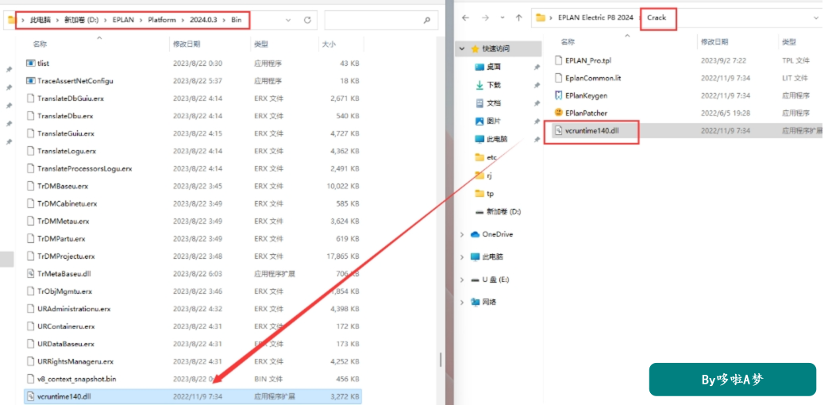Click the refresh icon beside the address bar

coord(307,21)
